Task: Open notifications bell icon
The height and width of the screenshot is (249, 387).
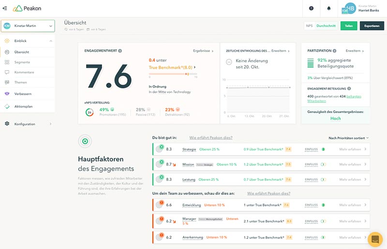Action: click(329, 8)
